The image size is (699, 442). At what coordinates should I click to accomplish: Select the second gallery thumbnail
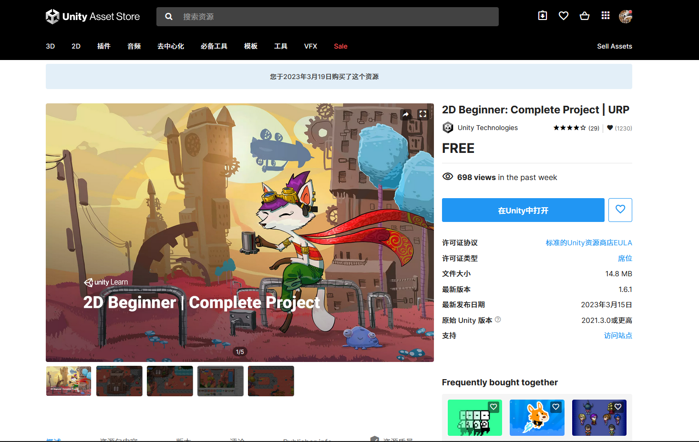tap(119, 381)
